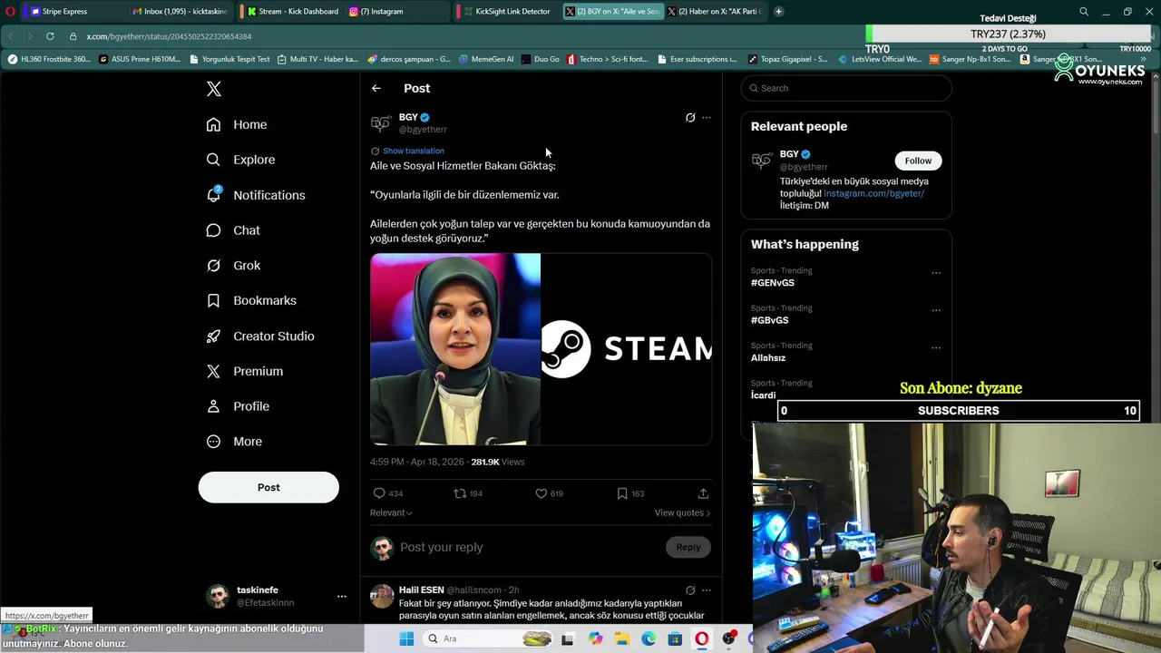Click View quotes link
1161x653 pixels.
coord(682,512)
